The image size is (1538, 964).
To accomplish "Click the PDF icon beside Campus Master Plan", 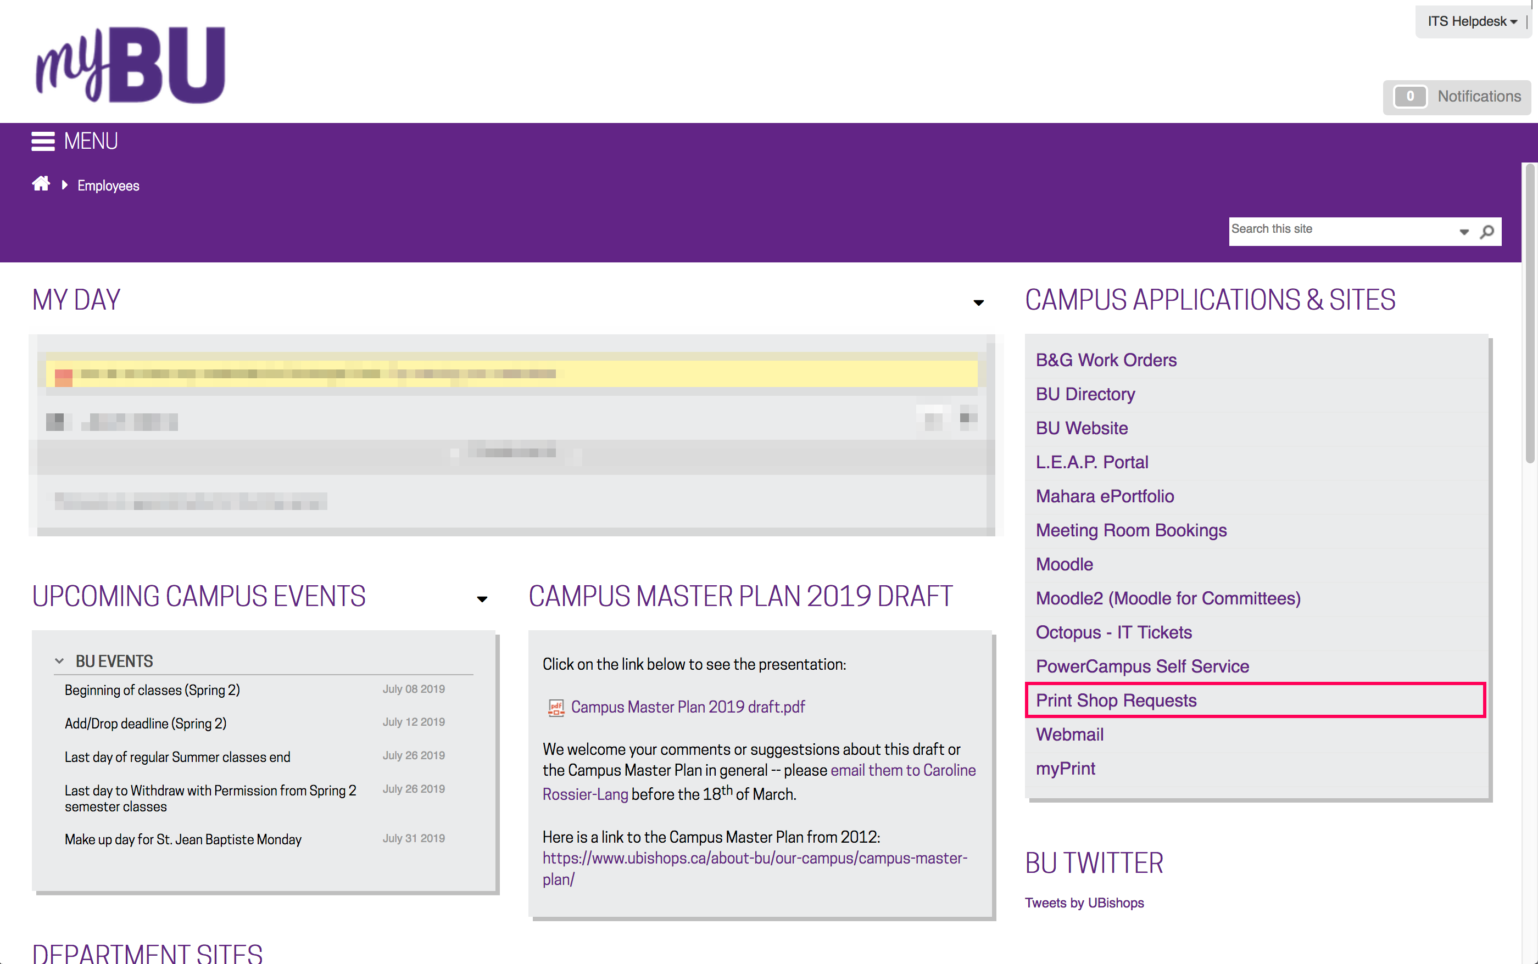I will tap(556, 707).
